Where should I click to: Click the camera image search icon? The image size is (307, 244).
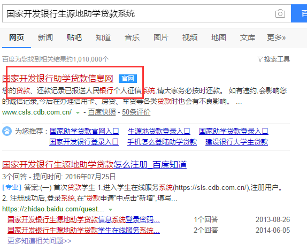pos(280,13)
